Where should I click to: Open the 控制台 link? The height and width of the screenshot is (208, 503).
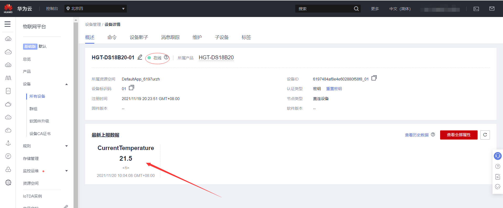click(52, 9)
